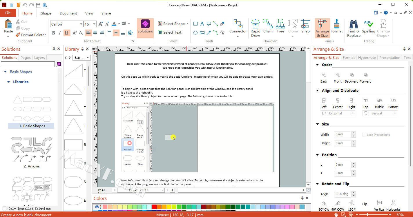Open the Solutions panel icon in ribbon
The width and height of the screenshot is (413, 217).
[x=145, y=27]
